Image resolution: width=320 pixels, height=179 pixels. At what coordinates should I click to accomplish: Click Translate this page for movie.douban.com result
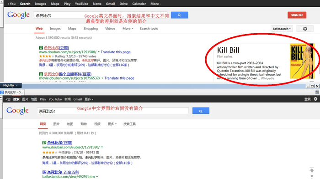[x=119, y=78]
